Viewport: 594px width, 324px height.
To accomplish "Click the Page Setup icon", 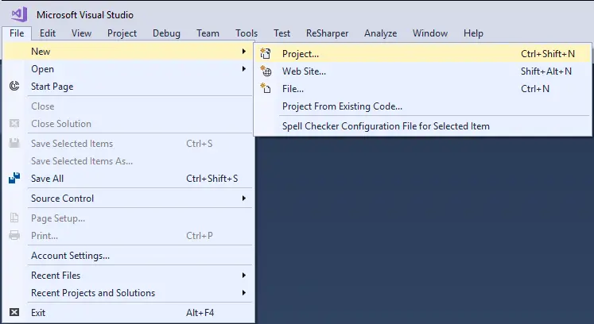I will (x=14, y=218).
